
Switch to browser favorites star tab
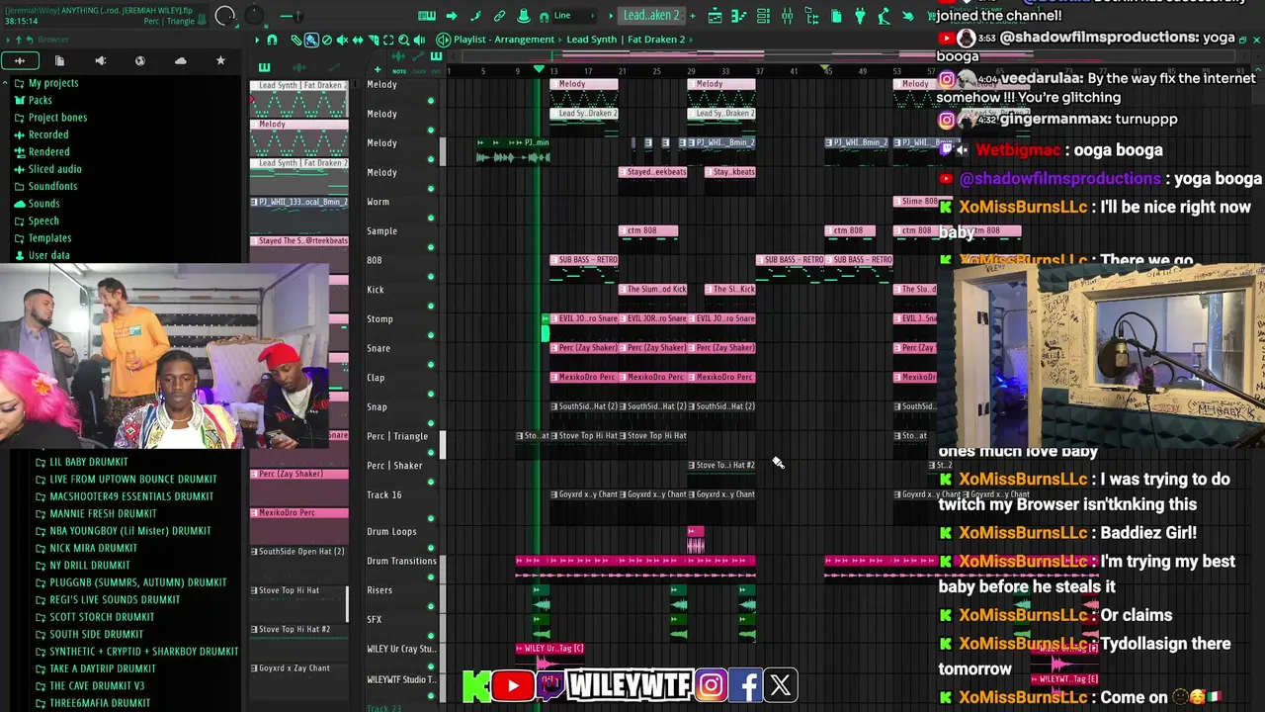coord(220,61)
